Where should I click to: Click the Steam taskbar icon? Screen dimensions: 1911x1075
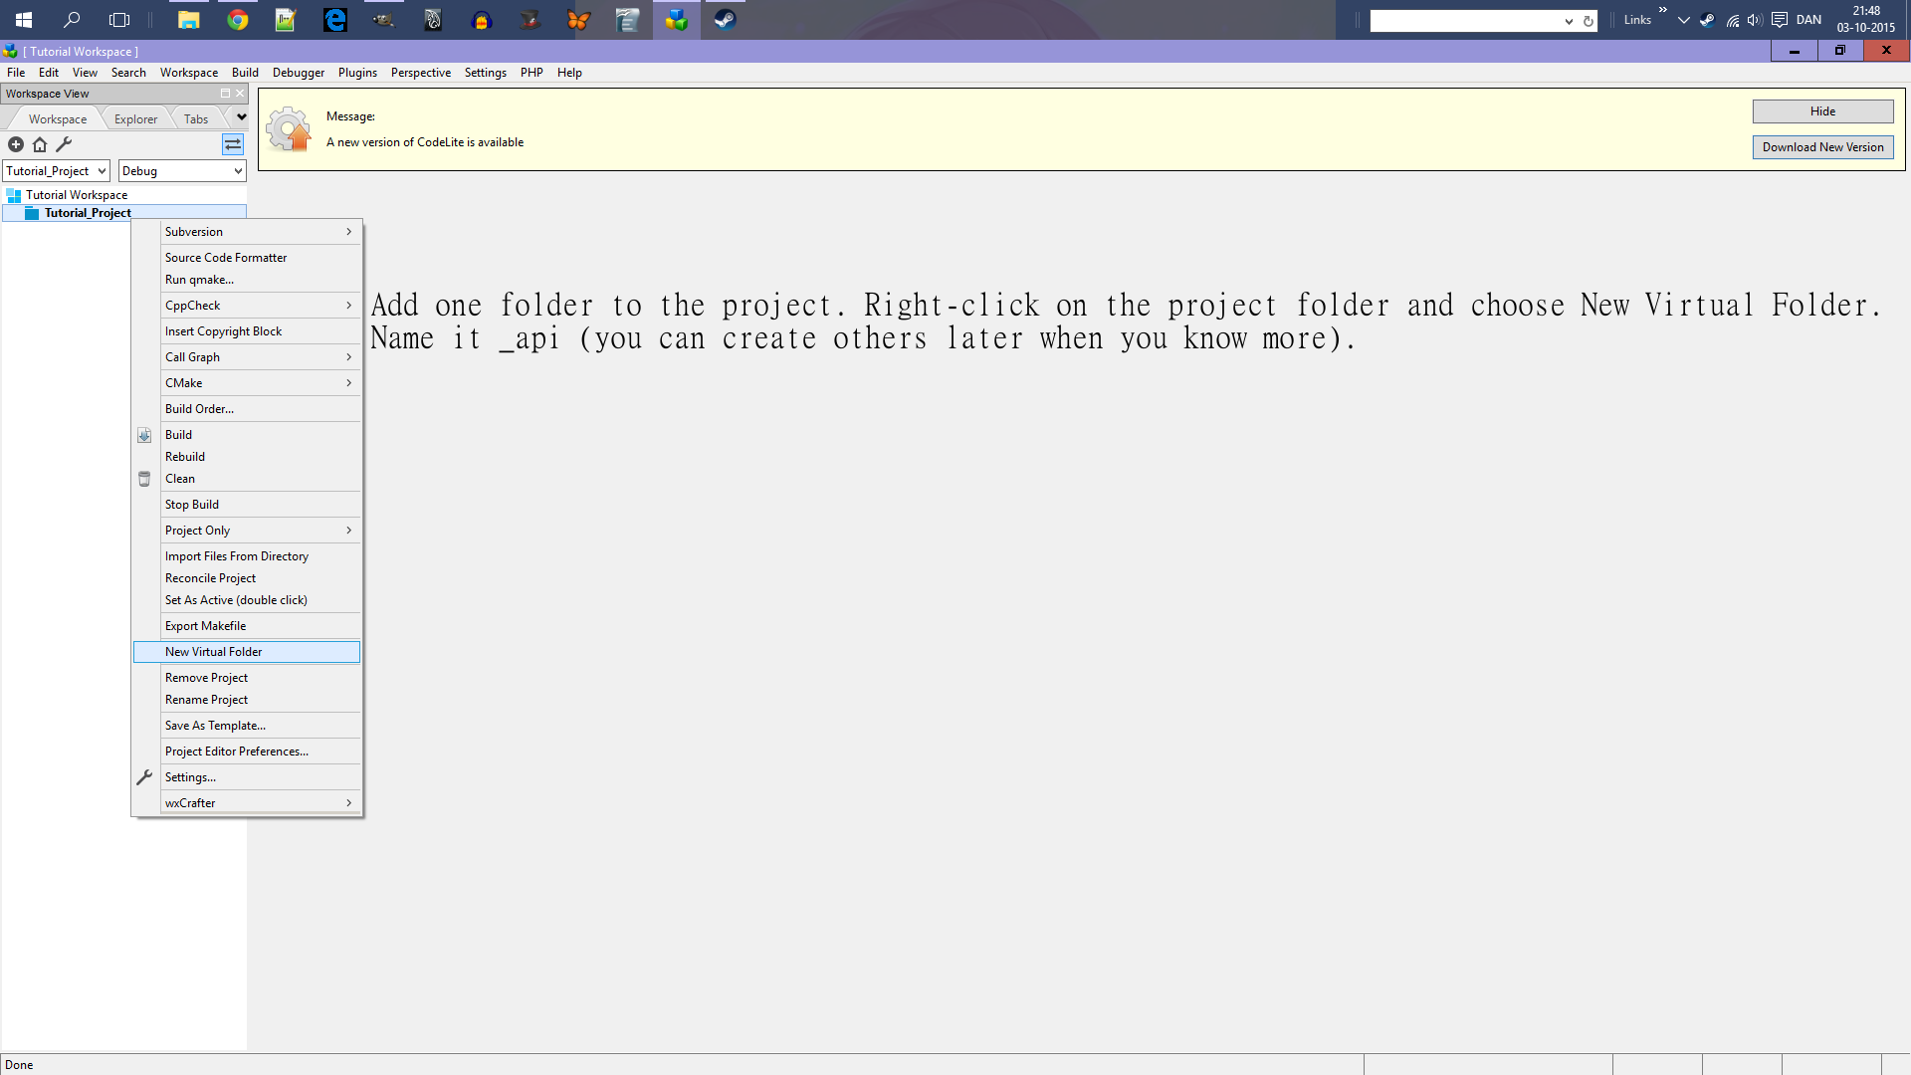(x=724, y=20)
